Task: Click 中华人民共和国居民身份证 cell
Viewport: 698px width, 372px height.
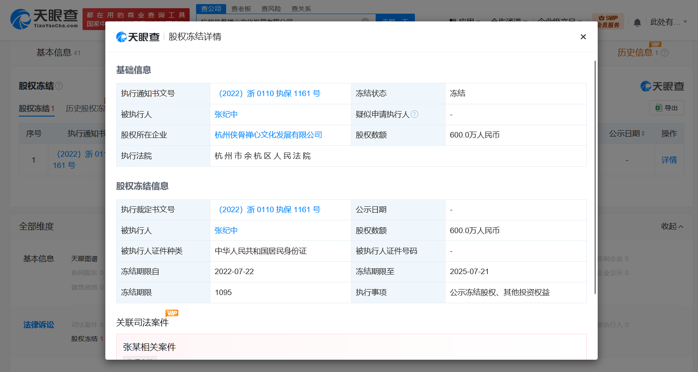Action: (261, 251)
